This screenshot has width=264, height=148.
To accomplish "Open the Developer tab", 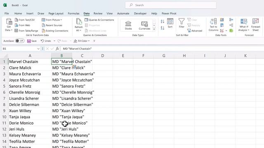I will (x=140, y=14).
